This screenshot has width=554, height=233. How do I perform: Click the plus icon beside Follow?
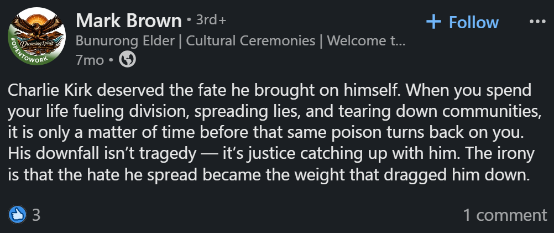[x=434, y=22]
